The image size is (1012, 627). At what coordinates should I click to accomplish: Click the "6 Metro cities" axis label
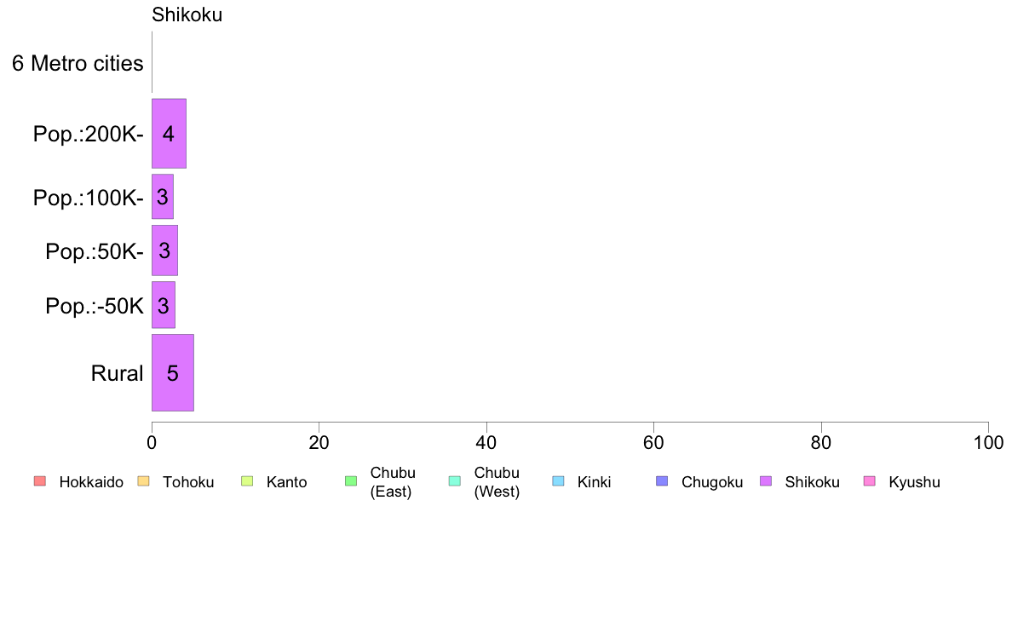coord(78,63)
